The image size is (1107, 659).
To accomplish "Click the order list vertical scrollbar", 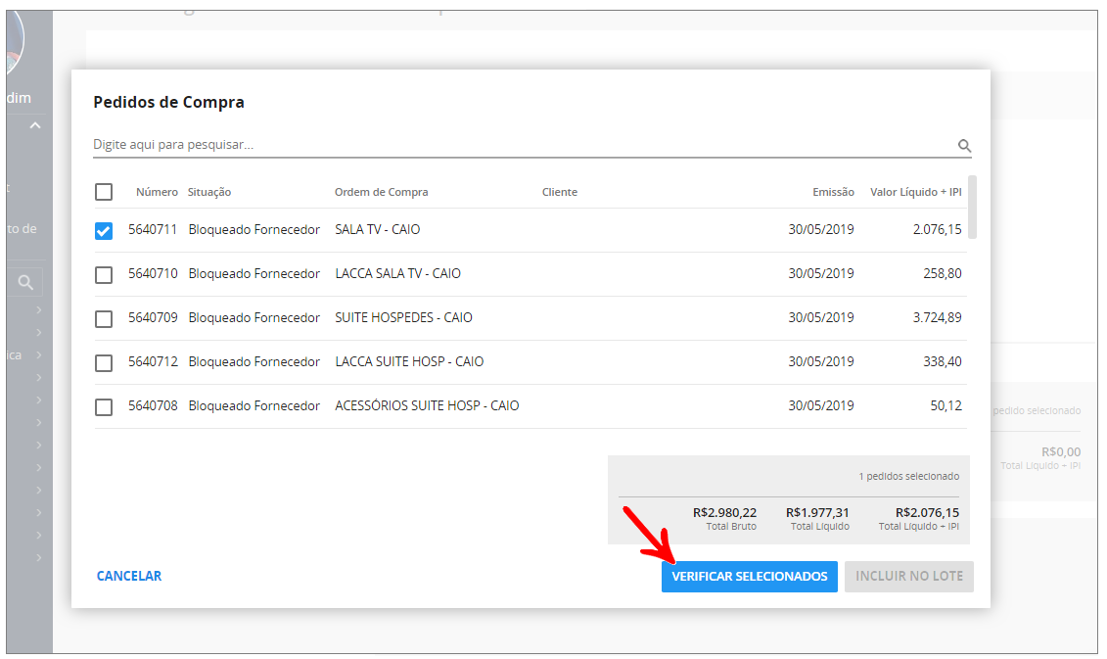I will pos(972,208).
